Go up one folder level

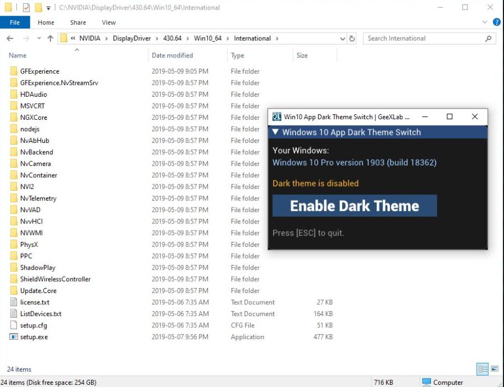point(50,38)
